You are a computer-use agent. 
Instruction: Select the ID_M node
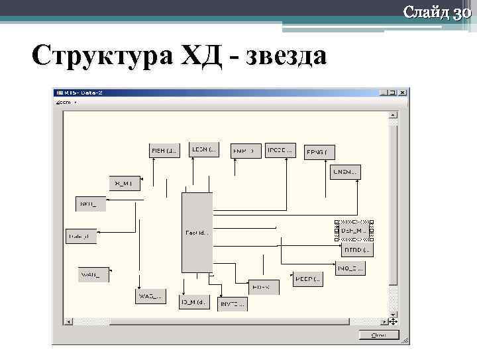pyautogui.click(x=194, y=302)
